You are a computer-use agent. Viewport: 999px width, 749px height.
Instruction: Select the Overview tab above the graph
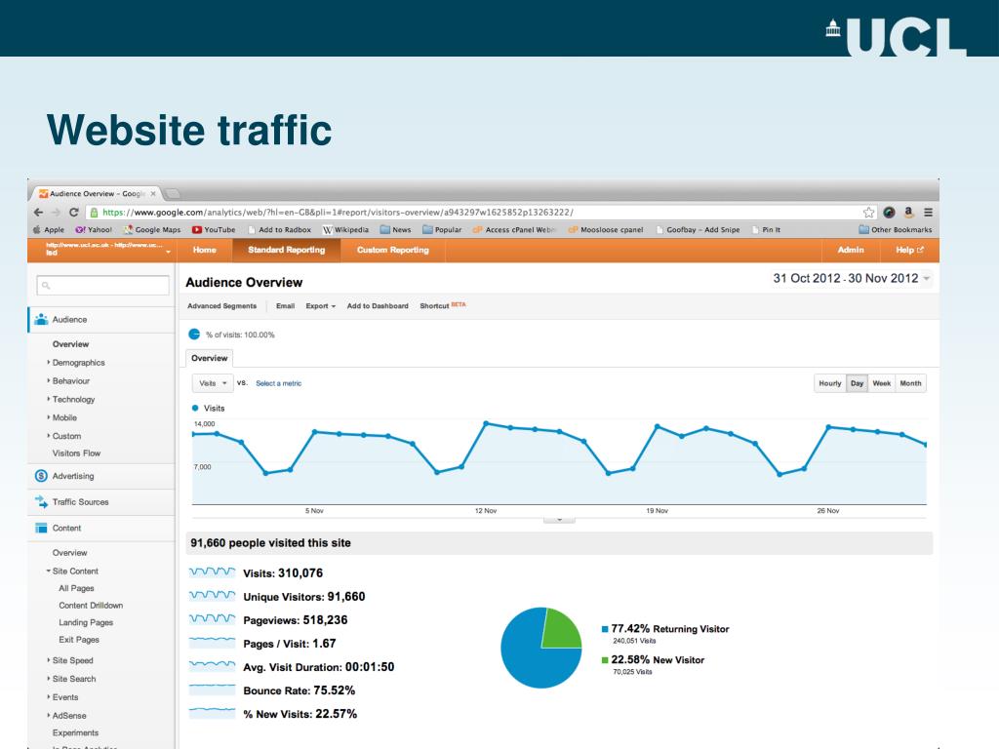click(209, 358)
